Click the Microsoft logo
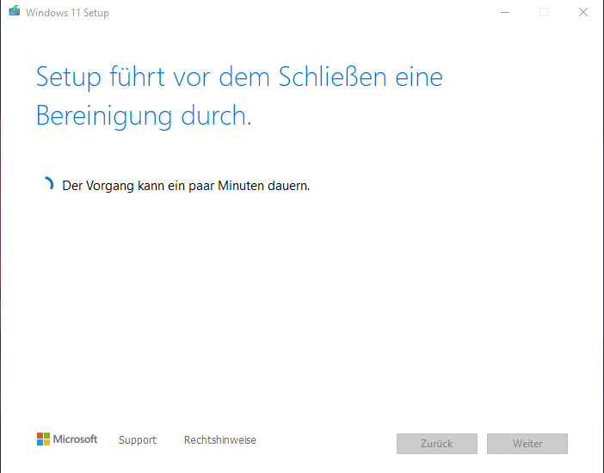The height and width of the screenshot is (473, 604). coord(67,439)
